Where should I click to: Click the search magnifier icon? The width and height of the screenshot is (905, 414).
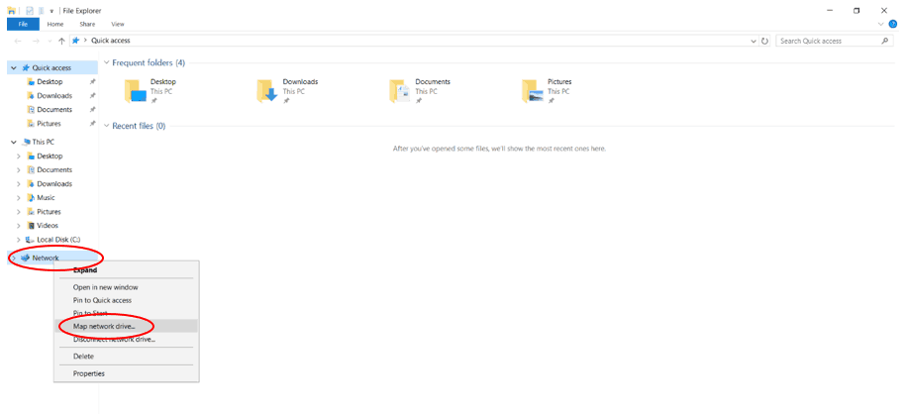[x=885, y=41]
